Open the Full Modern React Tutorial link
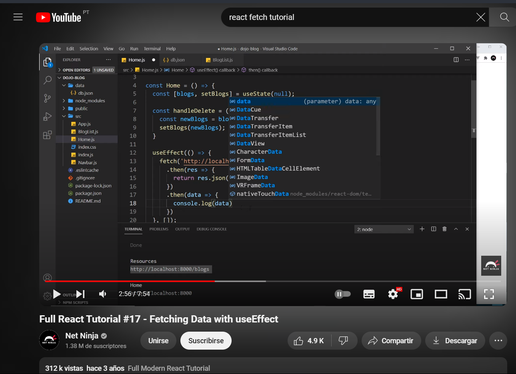The image size is (516, 374). tap(169, 368)
